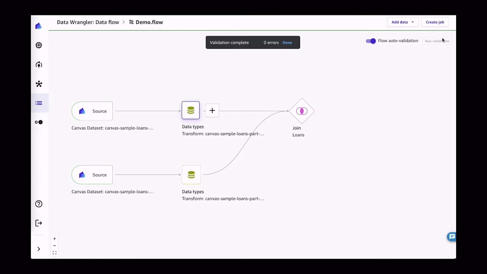
Task: Select the bottom Data types node icon
Action: (x=191, y=175)
